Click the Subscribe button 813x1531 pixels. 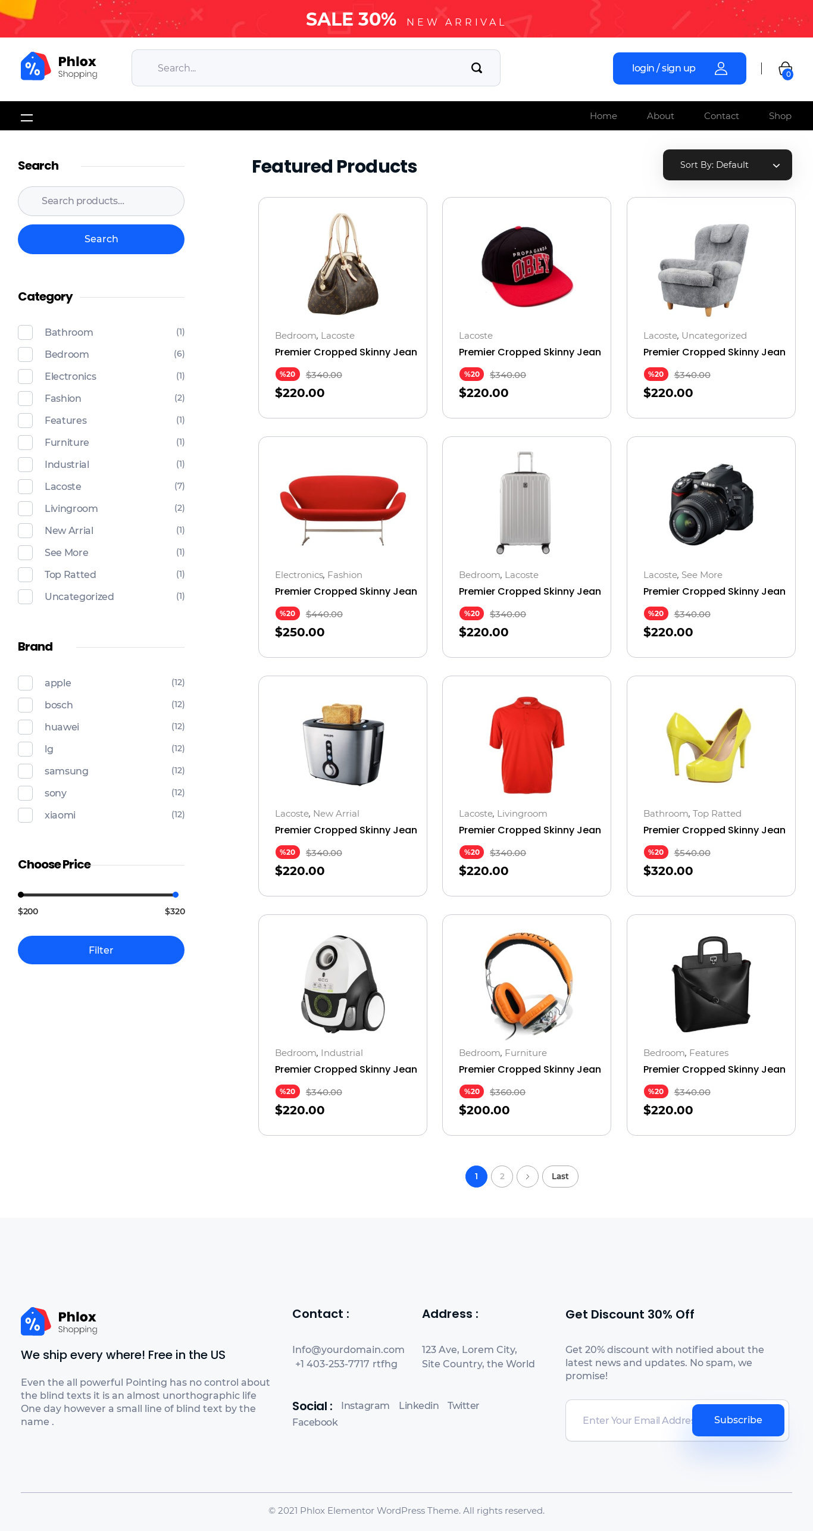tap(738, 1420)
